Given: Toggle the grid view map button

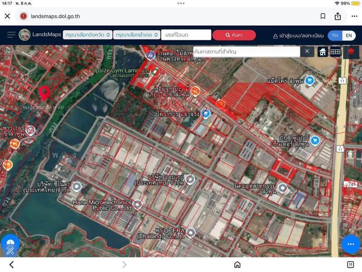Looking at the screenshot, I should click(x=335, y=51).
